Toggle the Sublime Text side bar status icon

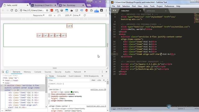coord(114,109)
